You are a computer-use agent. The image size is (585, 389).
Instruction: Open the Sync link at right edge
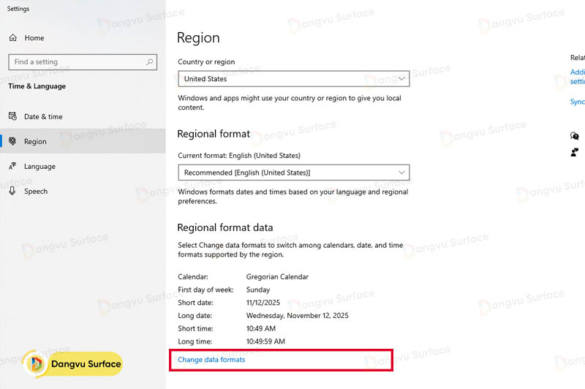(577, 102)
